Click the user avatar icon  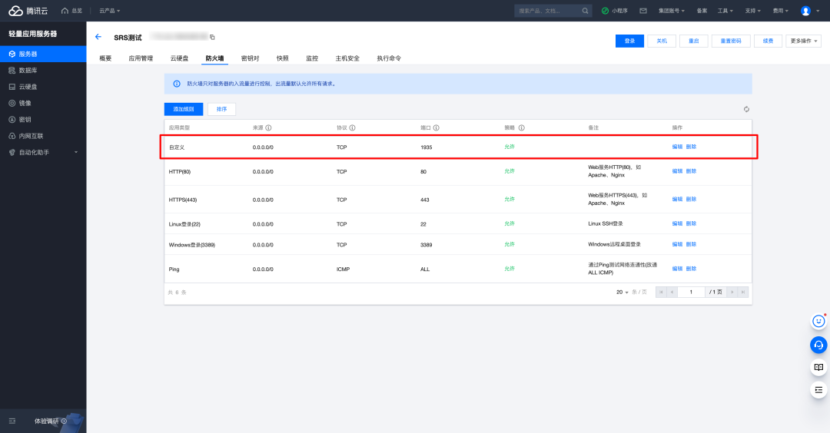coord(805,11)
